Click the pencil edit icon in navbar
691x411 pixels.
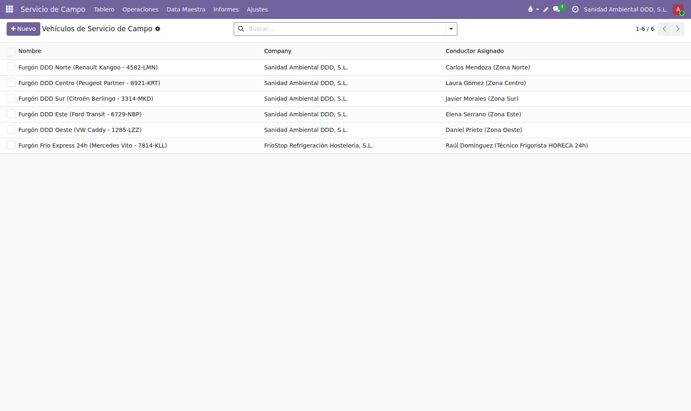click(546, 9)
